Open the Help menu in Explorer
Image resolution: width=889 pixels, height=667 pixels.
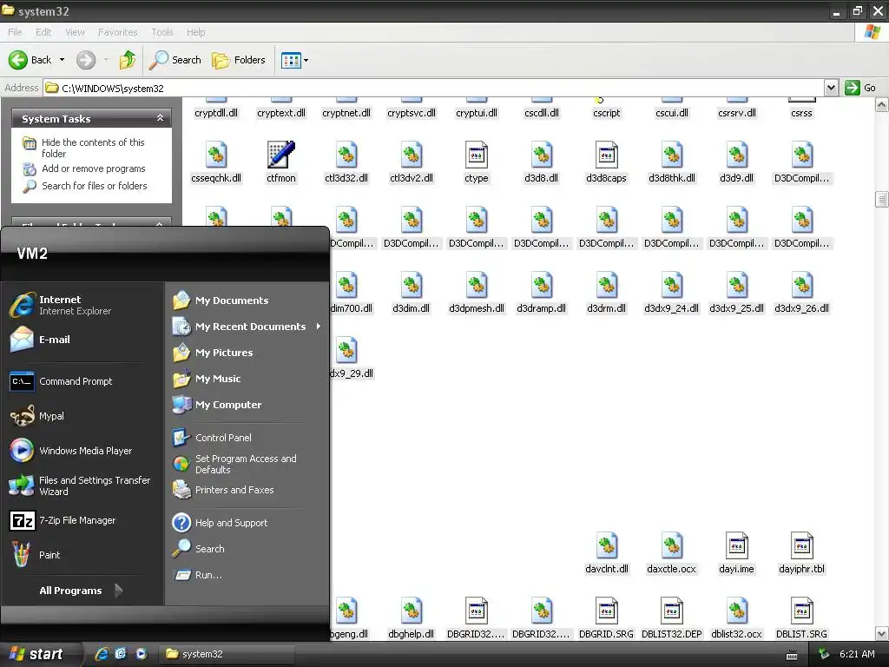(x=195, y=32)
